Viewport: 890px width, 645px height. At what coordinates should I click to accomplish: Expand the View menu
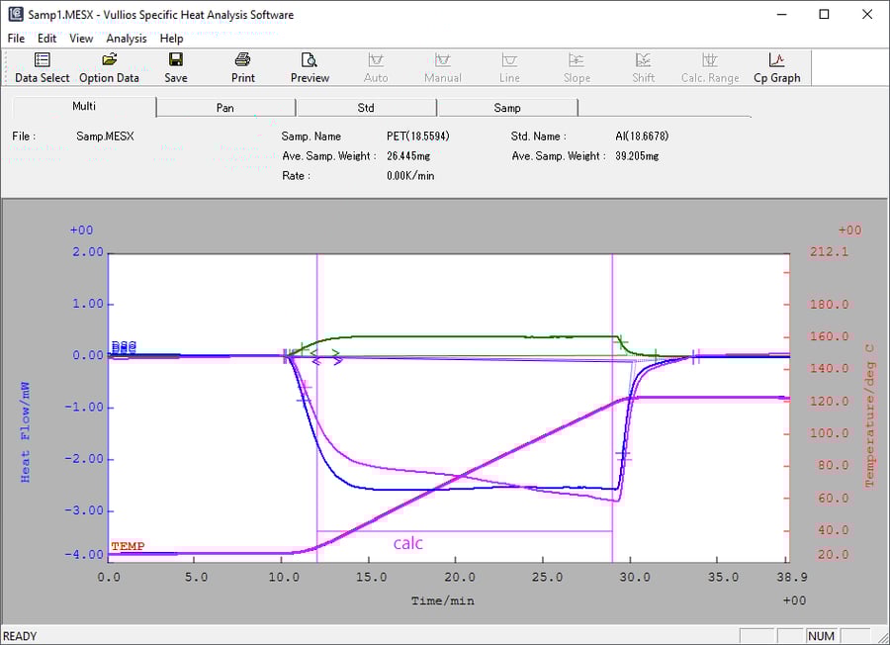coord(81,39)
